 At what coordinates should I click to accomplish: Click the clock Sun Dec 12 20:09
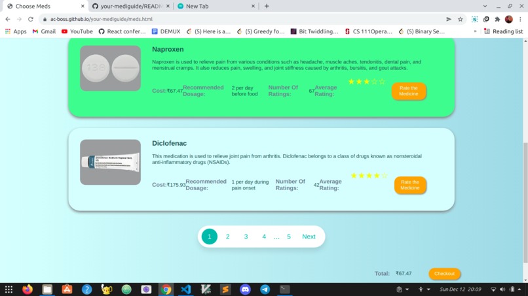pos(461,289)
